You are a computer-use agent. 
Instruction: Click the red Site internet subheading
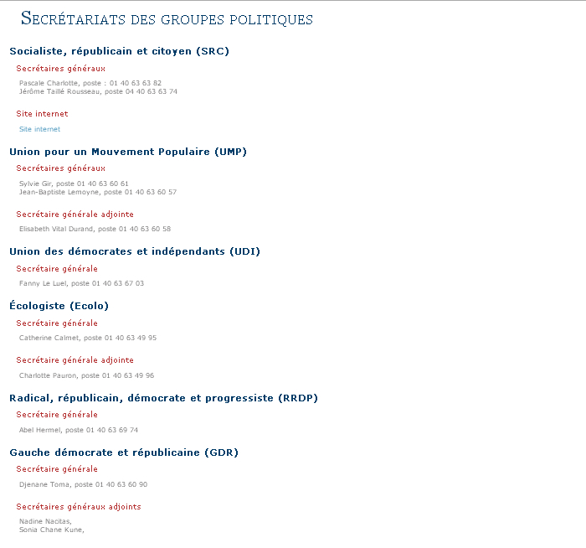(42, 114)
